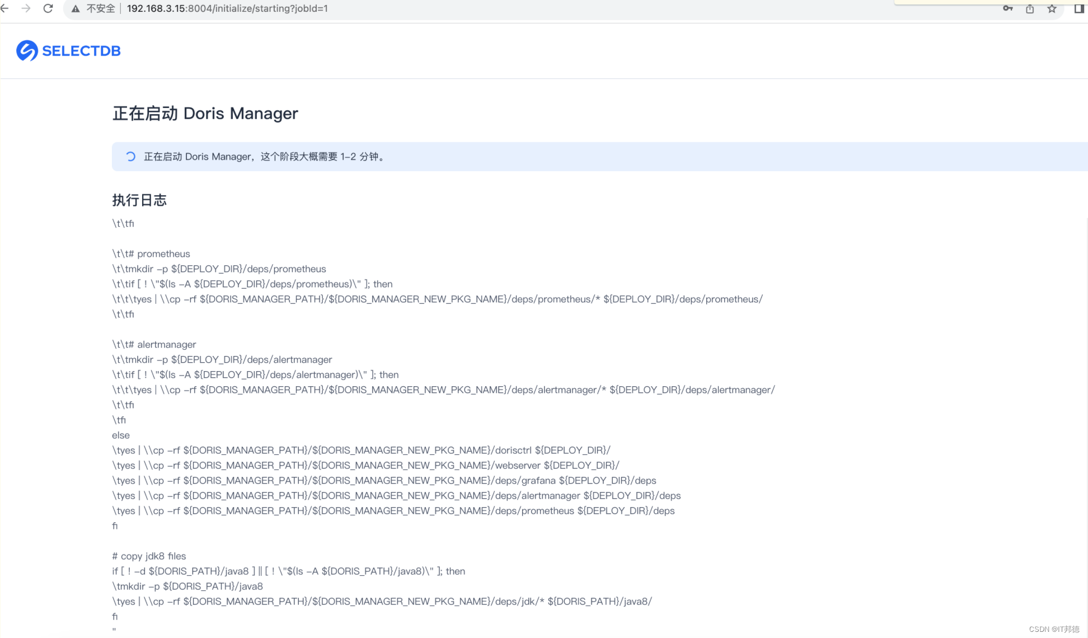Image resolution: width=1088 pixels, height=638 pixels.
Task: Click the log line copying webserver to DEPLOY_DIR
Action: coord(365,466)
